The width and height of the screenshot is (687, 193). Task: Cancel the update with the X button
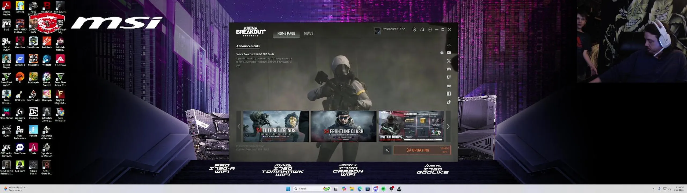[387, 150]
